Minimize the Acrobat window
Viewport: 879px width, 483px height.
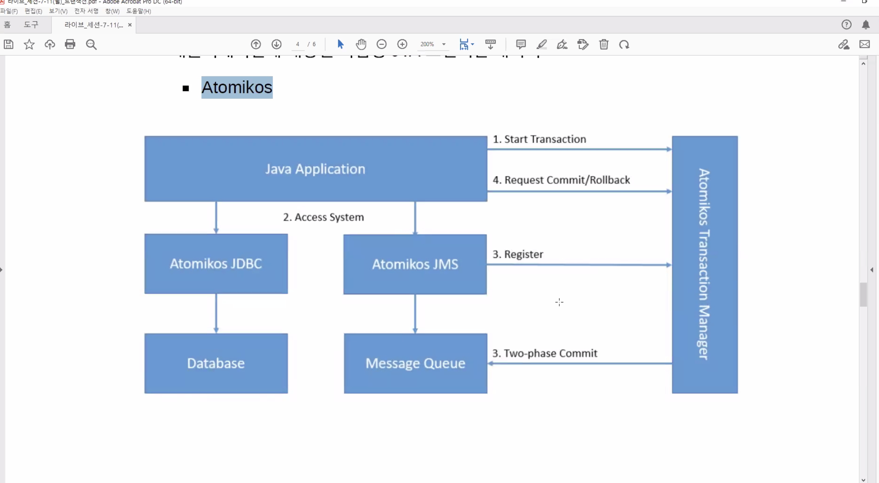coord(843,2)
